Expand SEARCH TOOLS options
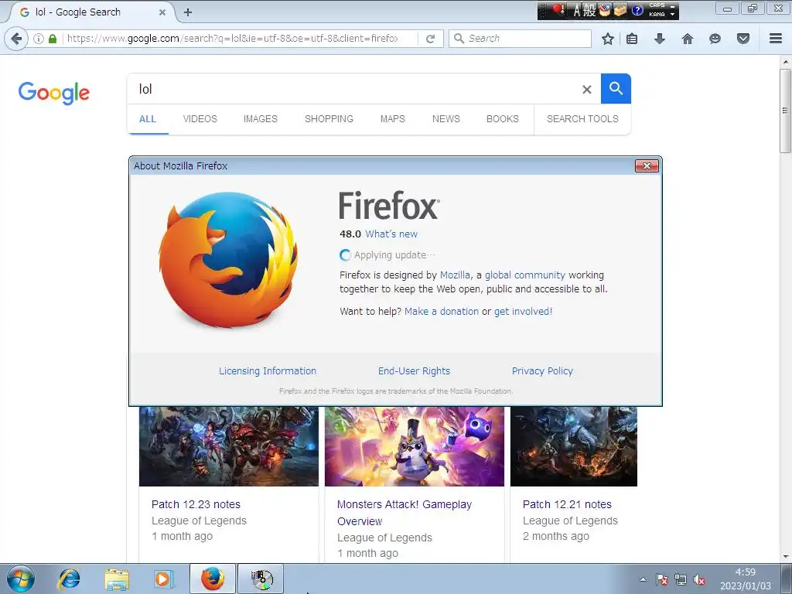 (x=582, y=119)
